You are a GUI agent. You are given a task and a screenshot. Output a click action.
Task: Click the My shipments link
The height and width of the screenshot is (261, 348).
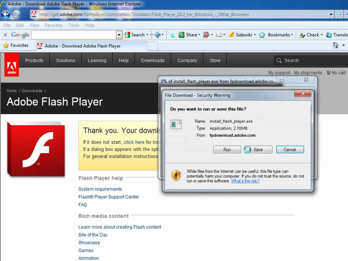tap(308, 73)
